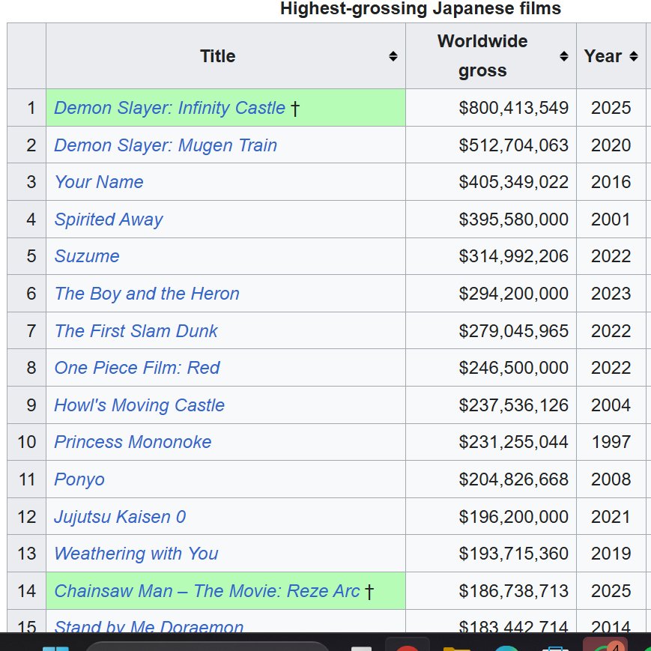Viewport: 651px width, 651px height.
Task: Visit Weathering with You page
Action: (x=136, y=554)
